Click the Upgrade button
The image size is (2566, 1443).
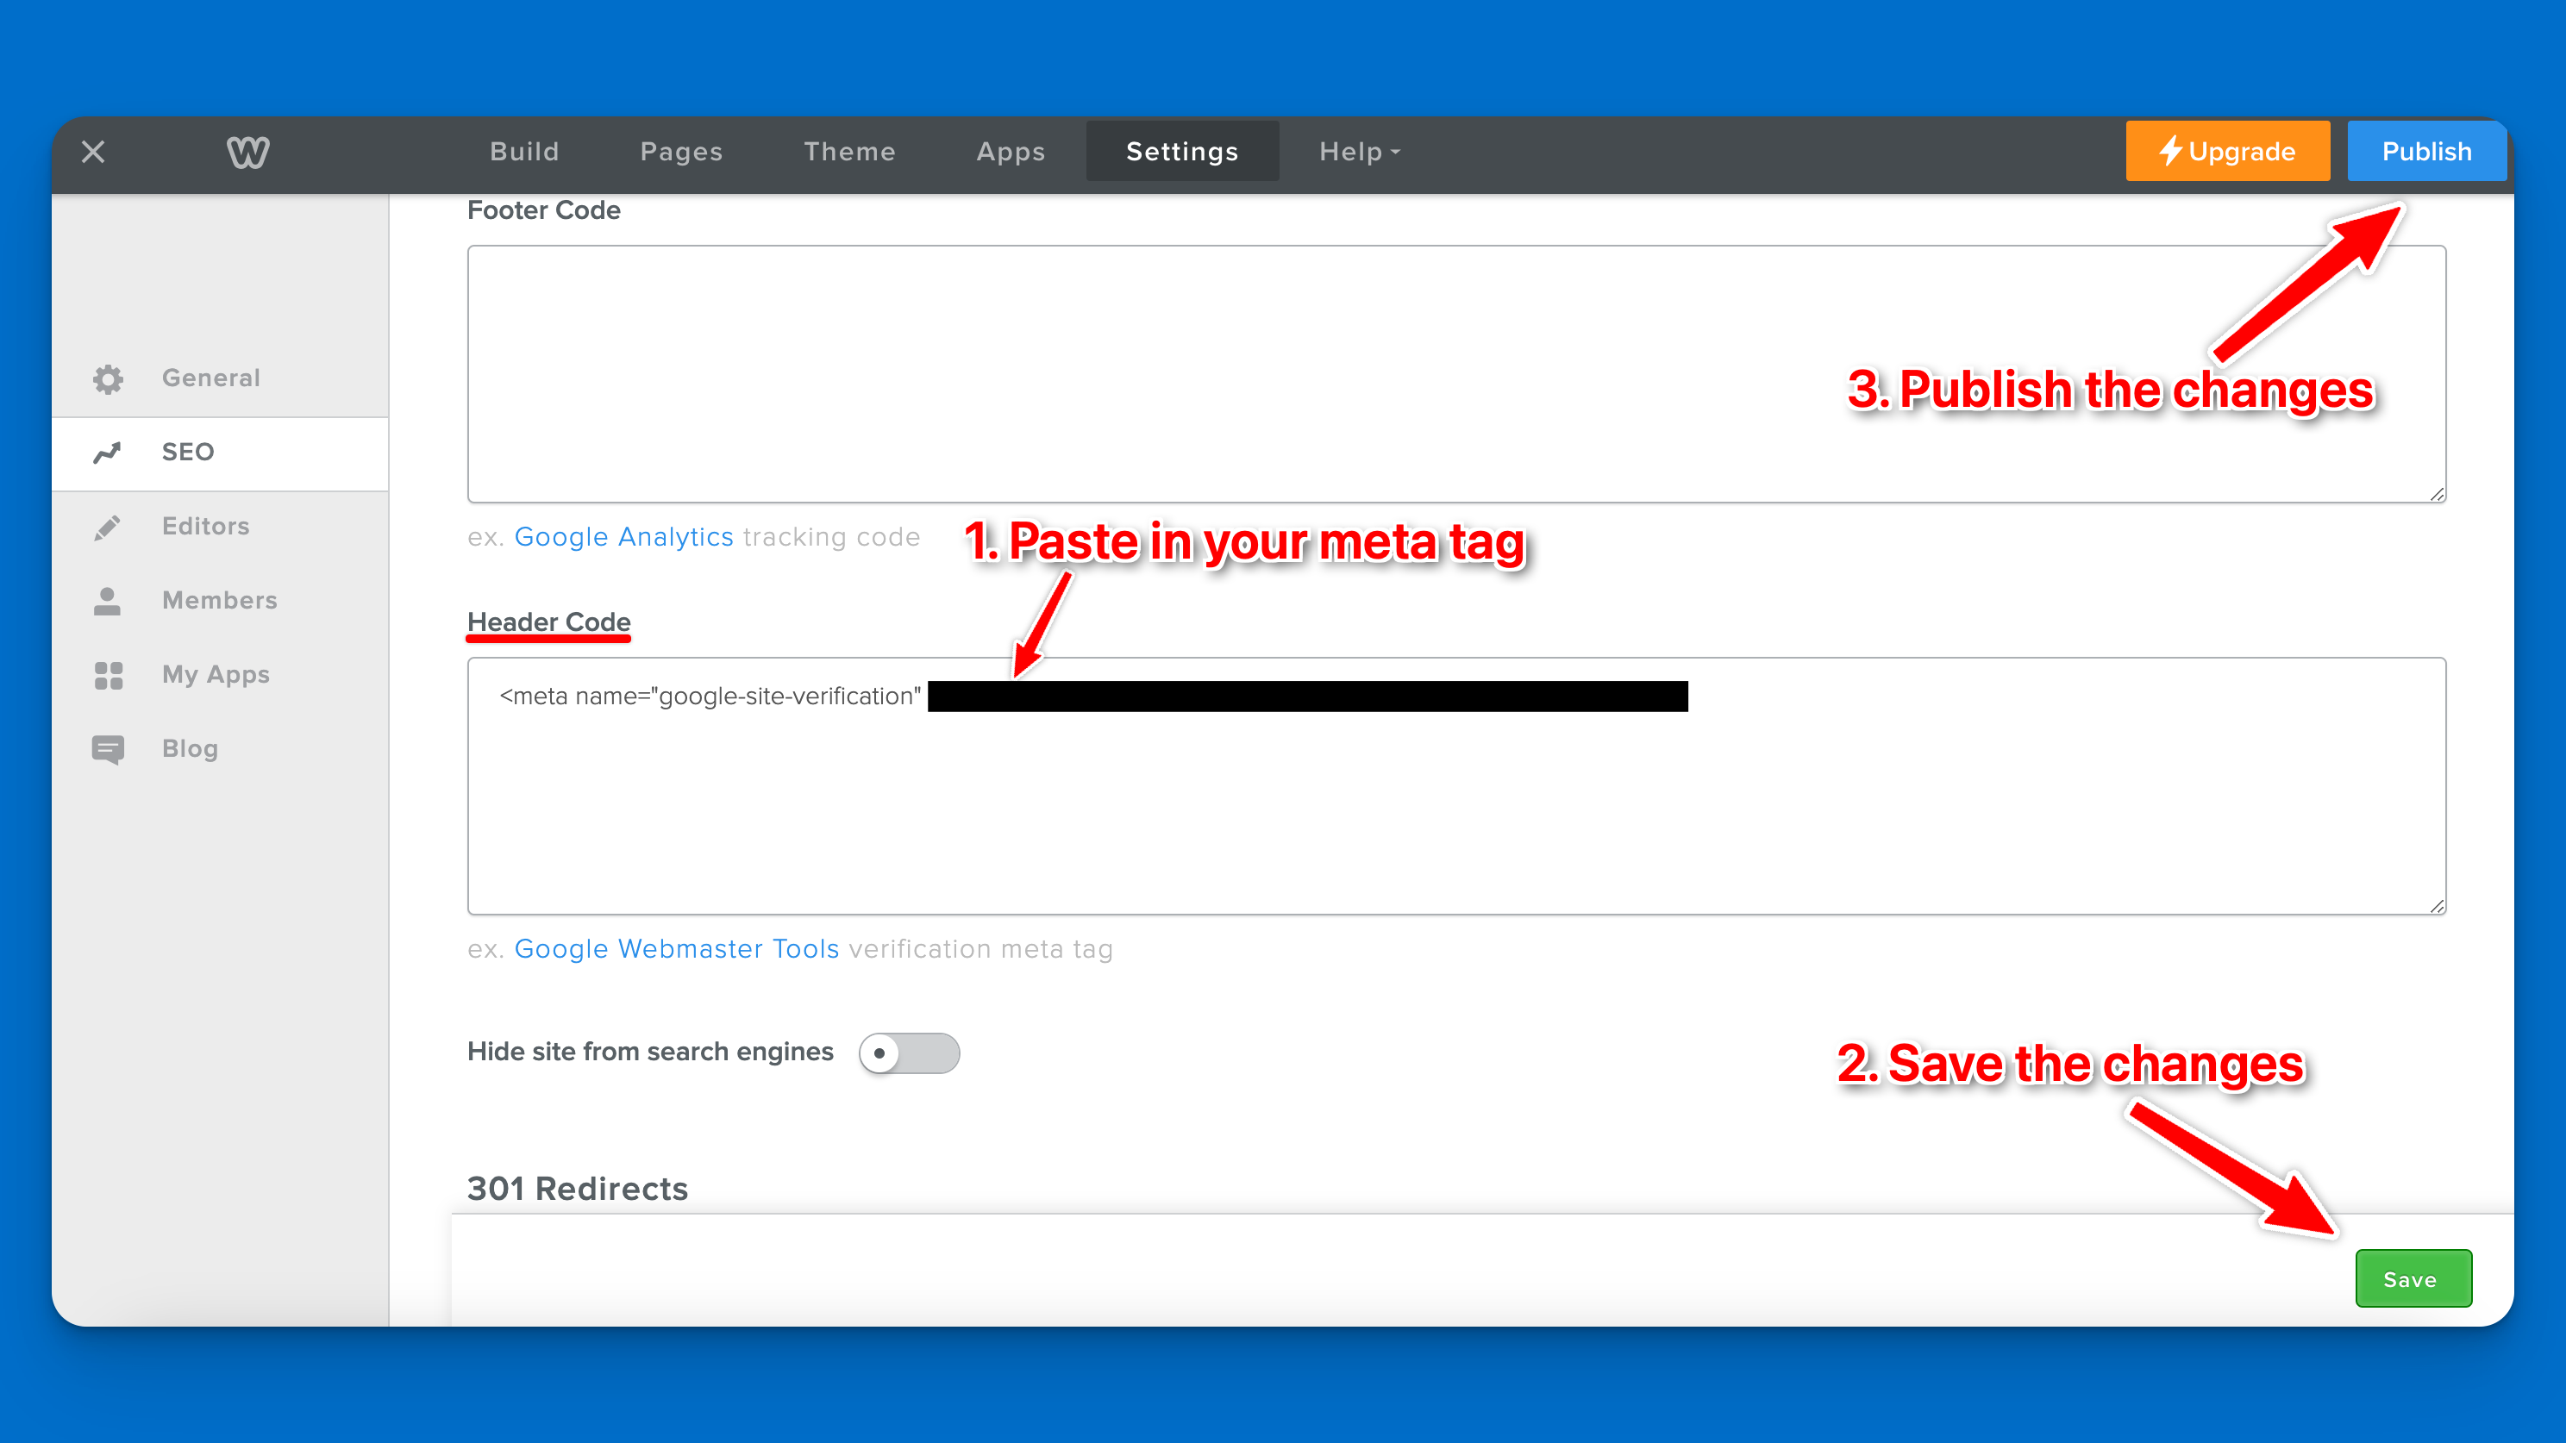coord(2227,152)
